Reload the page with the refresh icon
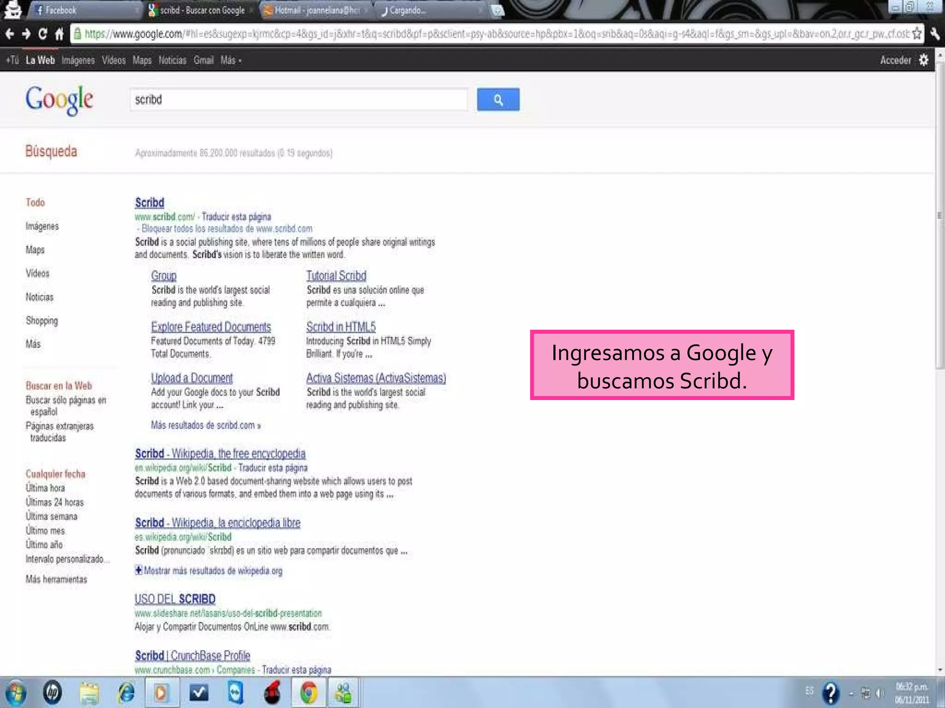 42,34
